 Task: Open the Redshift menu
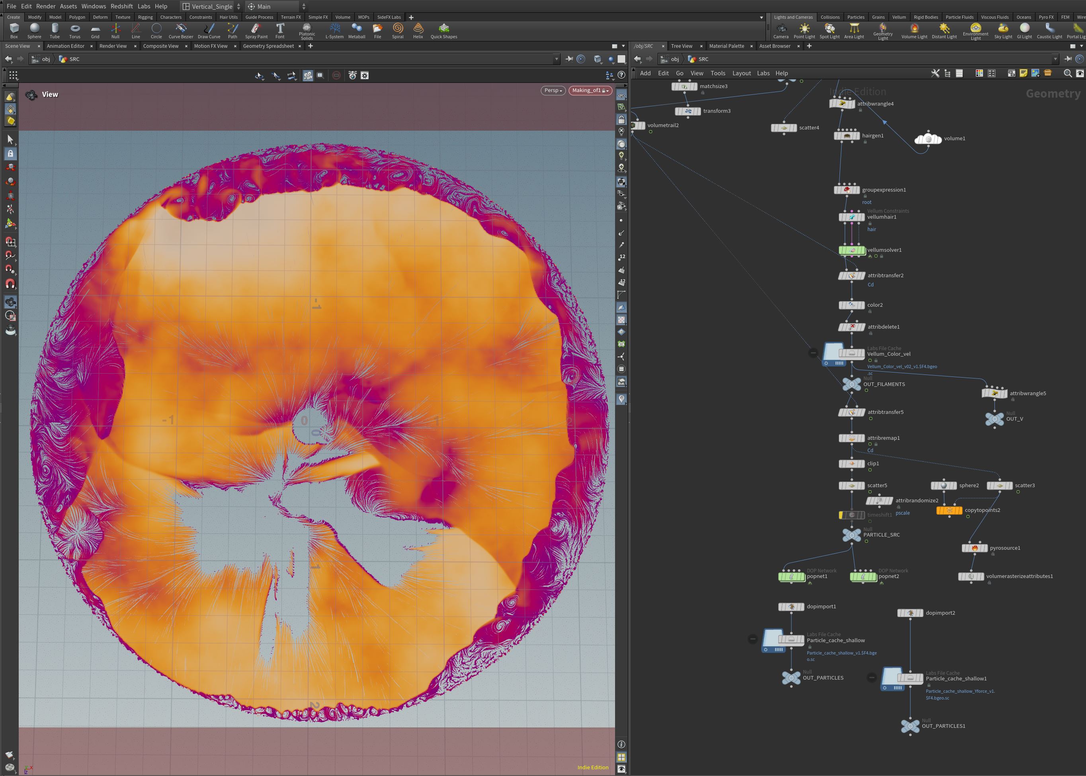(121, 6)
